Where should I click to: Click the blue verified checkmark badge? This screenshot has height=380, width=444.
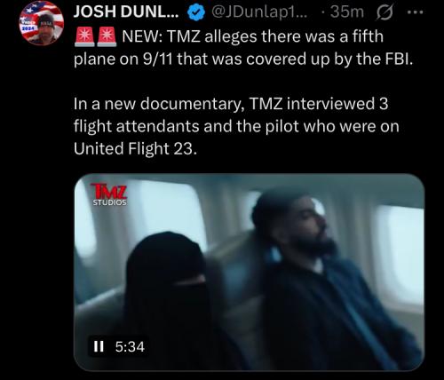tap(196, 13)
